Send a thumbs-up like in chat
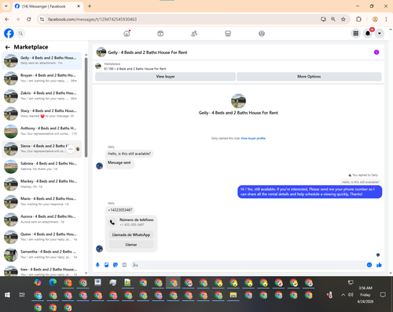 click(379, 265)
